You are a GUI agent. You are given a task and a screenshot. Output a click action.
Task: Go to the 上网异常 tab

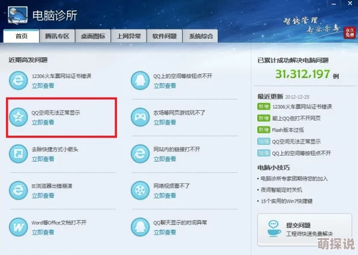[x=128, y=36]
